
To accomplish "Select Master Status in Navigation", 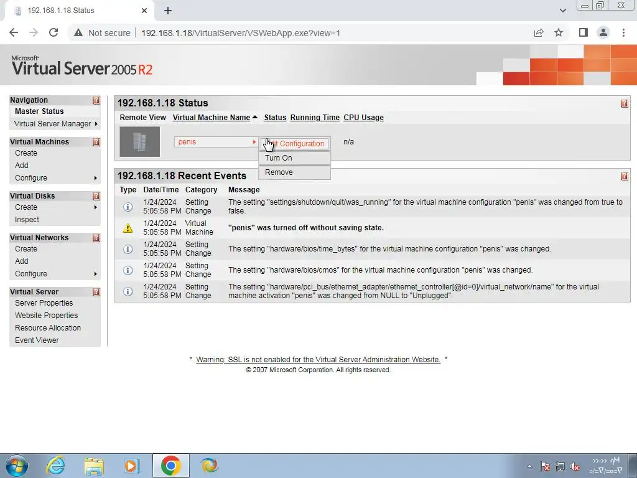I will pos(39,111).
